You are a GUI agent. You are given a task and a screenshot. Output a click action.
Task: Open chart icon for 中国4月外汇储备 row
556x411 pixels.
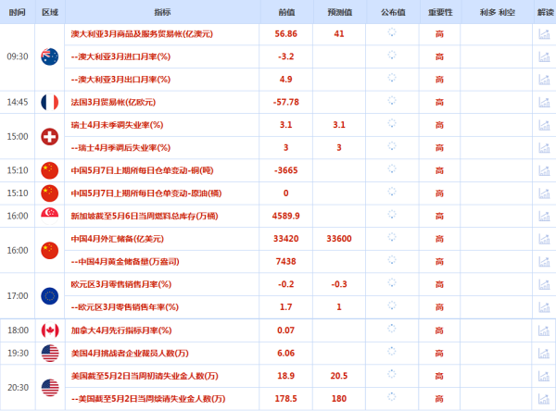pyautogui.click(x=544, y=239)
